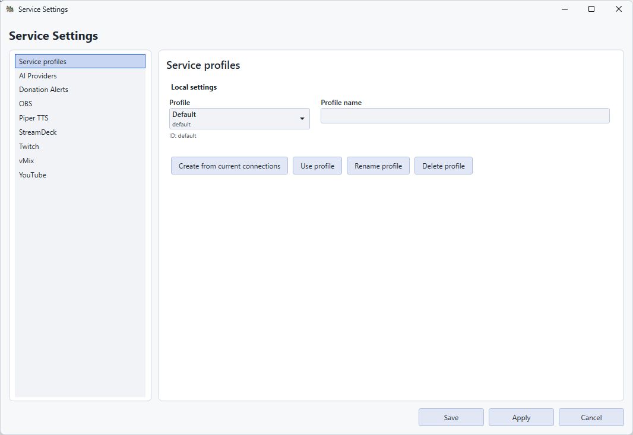This screenshot has width=633, height=435.
Task: Click the large 'Service Settings' page heading
Action: (x=53, y=36)
